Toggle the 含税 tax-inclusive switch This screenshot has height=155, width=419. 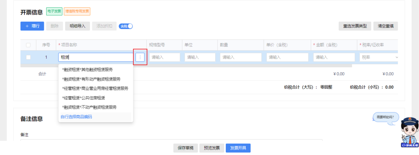126,26
